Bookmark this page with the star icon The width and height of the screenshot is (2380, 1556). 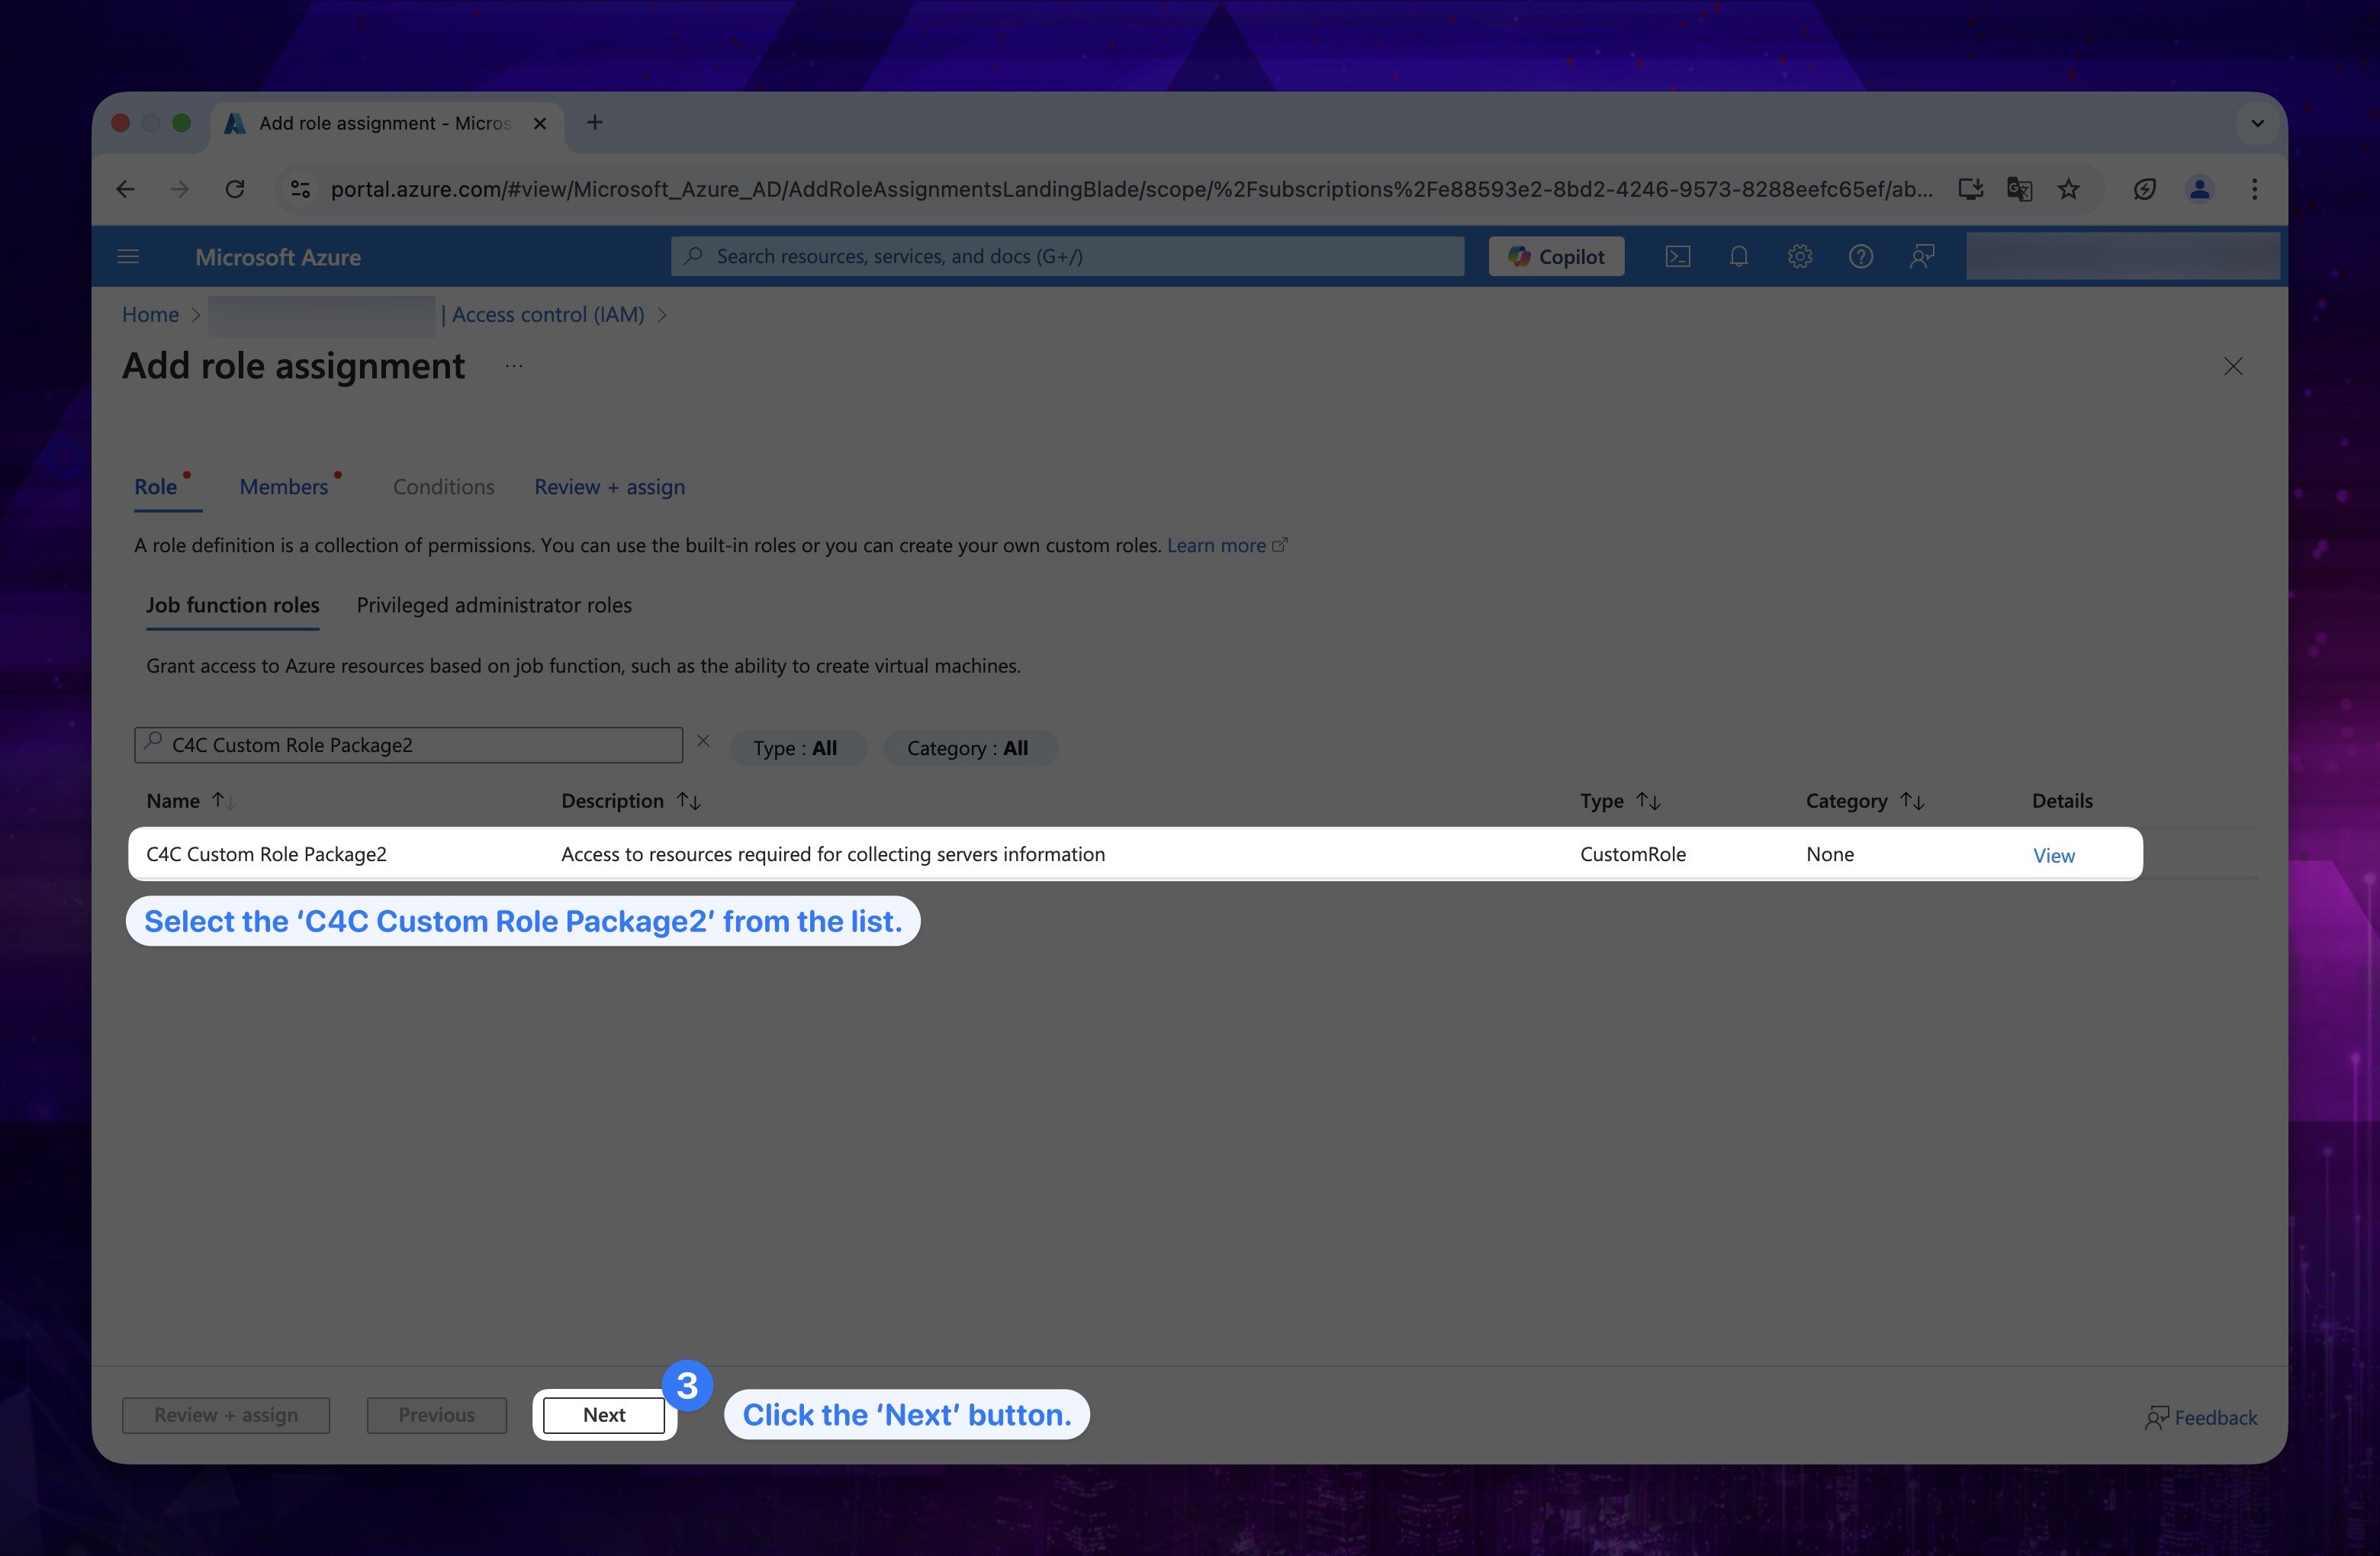coord(2068,189)
